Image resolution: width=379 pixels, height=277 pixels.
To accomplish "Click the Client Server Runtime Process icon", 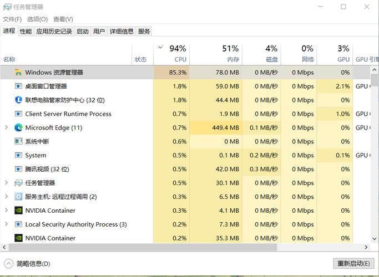I will tap(18, 114).
